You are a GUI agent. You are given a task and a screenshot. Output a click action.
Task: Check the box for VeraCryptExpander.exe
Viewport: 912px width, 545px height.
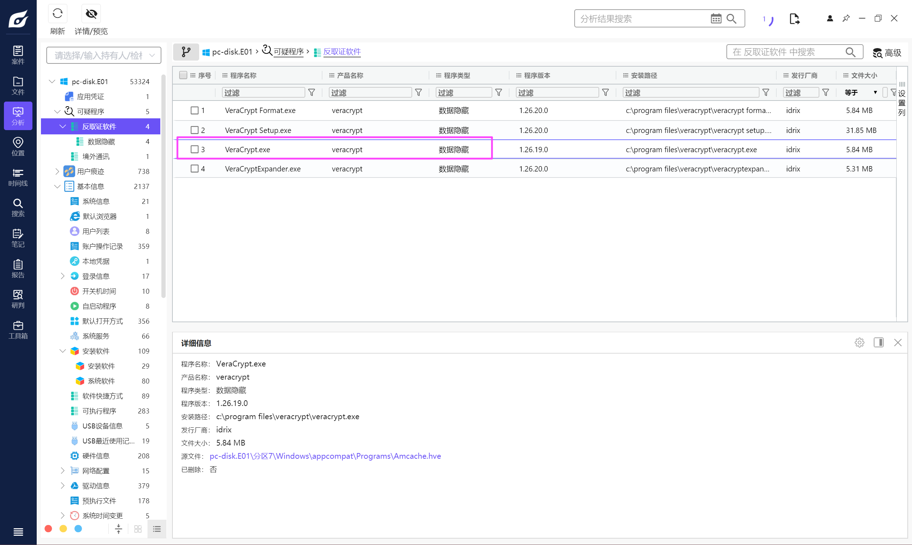point(195,169)
